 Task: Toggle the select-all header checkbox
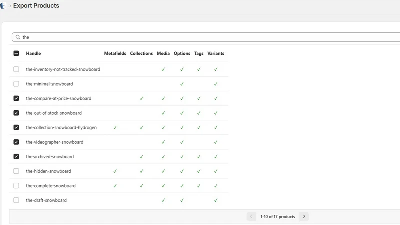pyautogui.click(x=16, y=53)
